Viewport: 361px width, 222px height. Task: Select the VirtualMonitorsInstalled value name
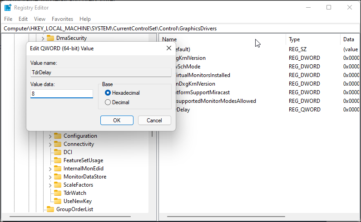click(x=203, y=75)
